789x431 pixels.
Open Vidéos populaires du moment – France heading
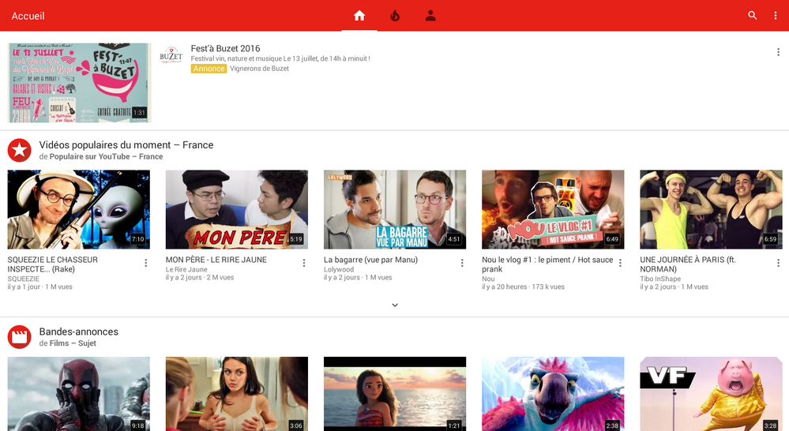(x=126, y=144)
